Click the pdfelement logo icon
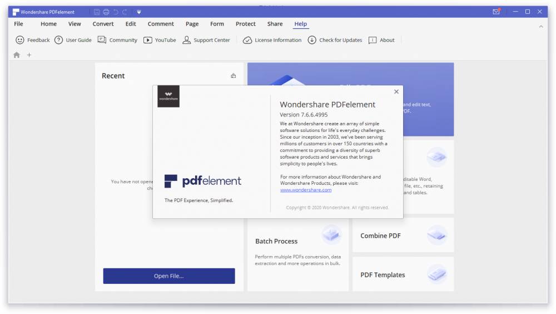The image size is (556, 314). 171,181
